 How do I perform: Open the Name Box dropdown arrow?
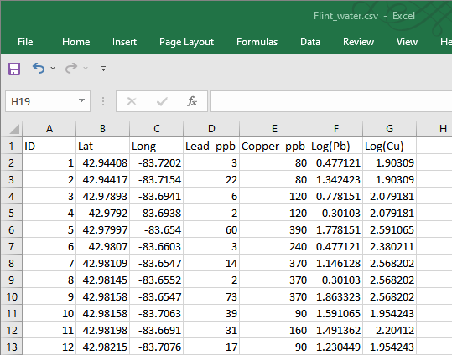coord(81,100)
